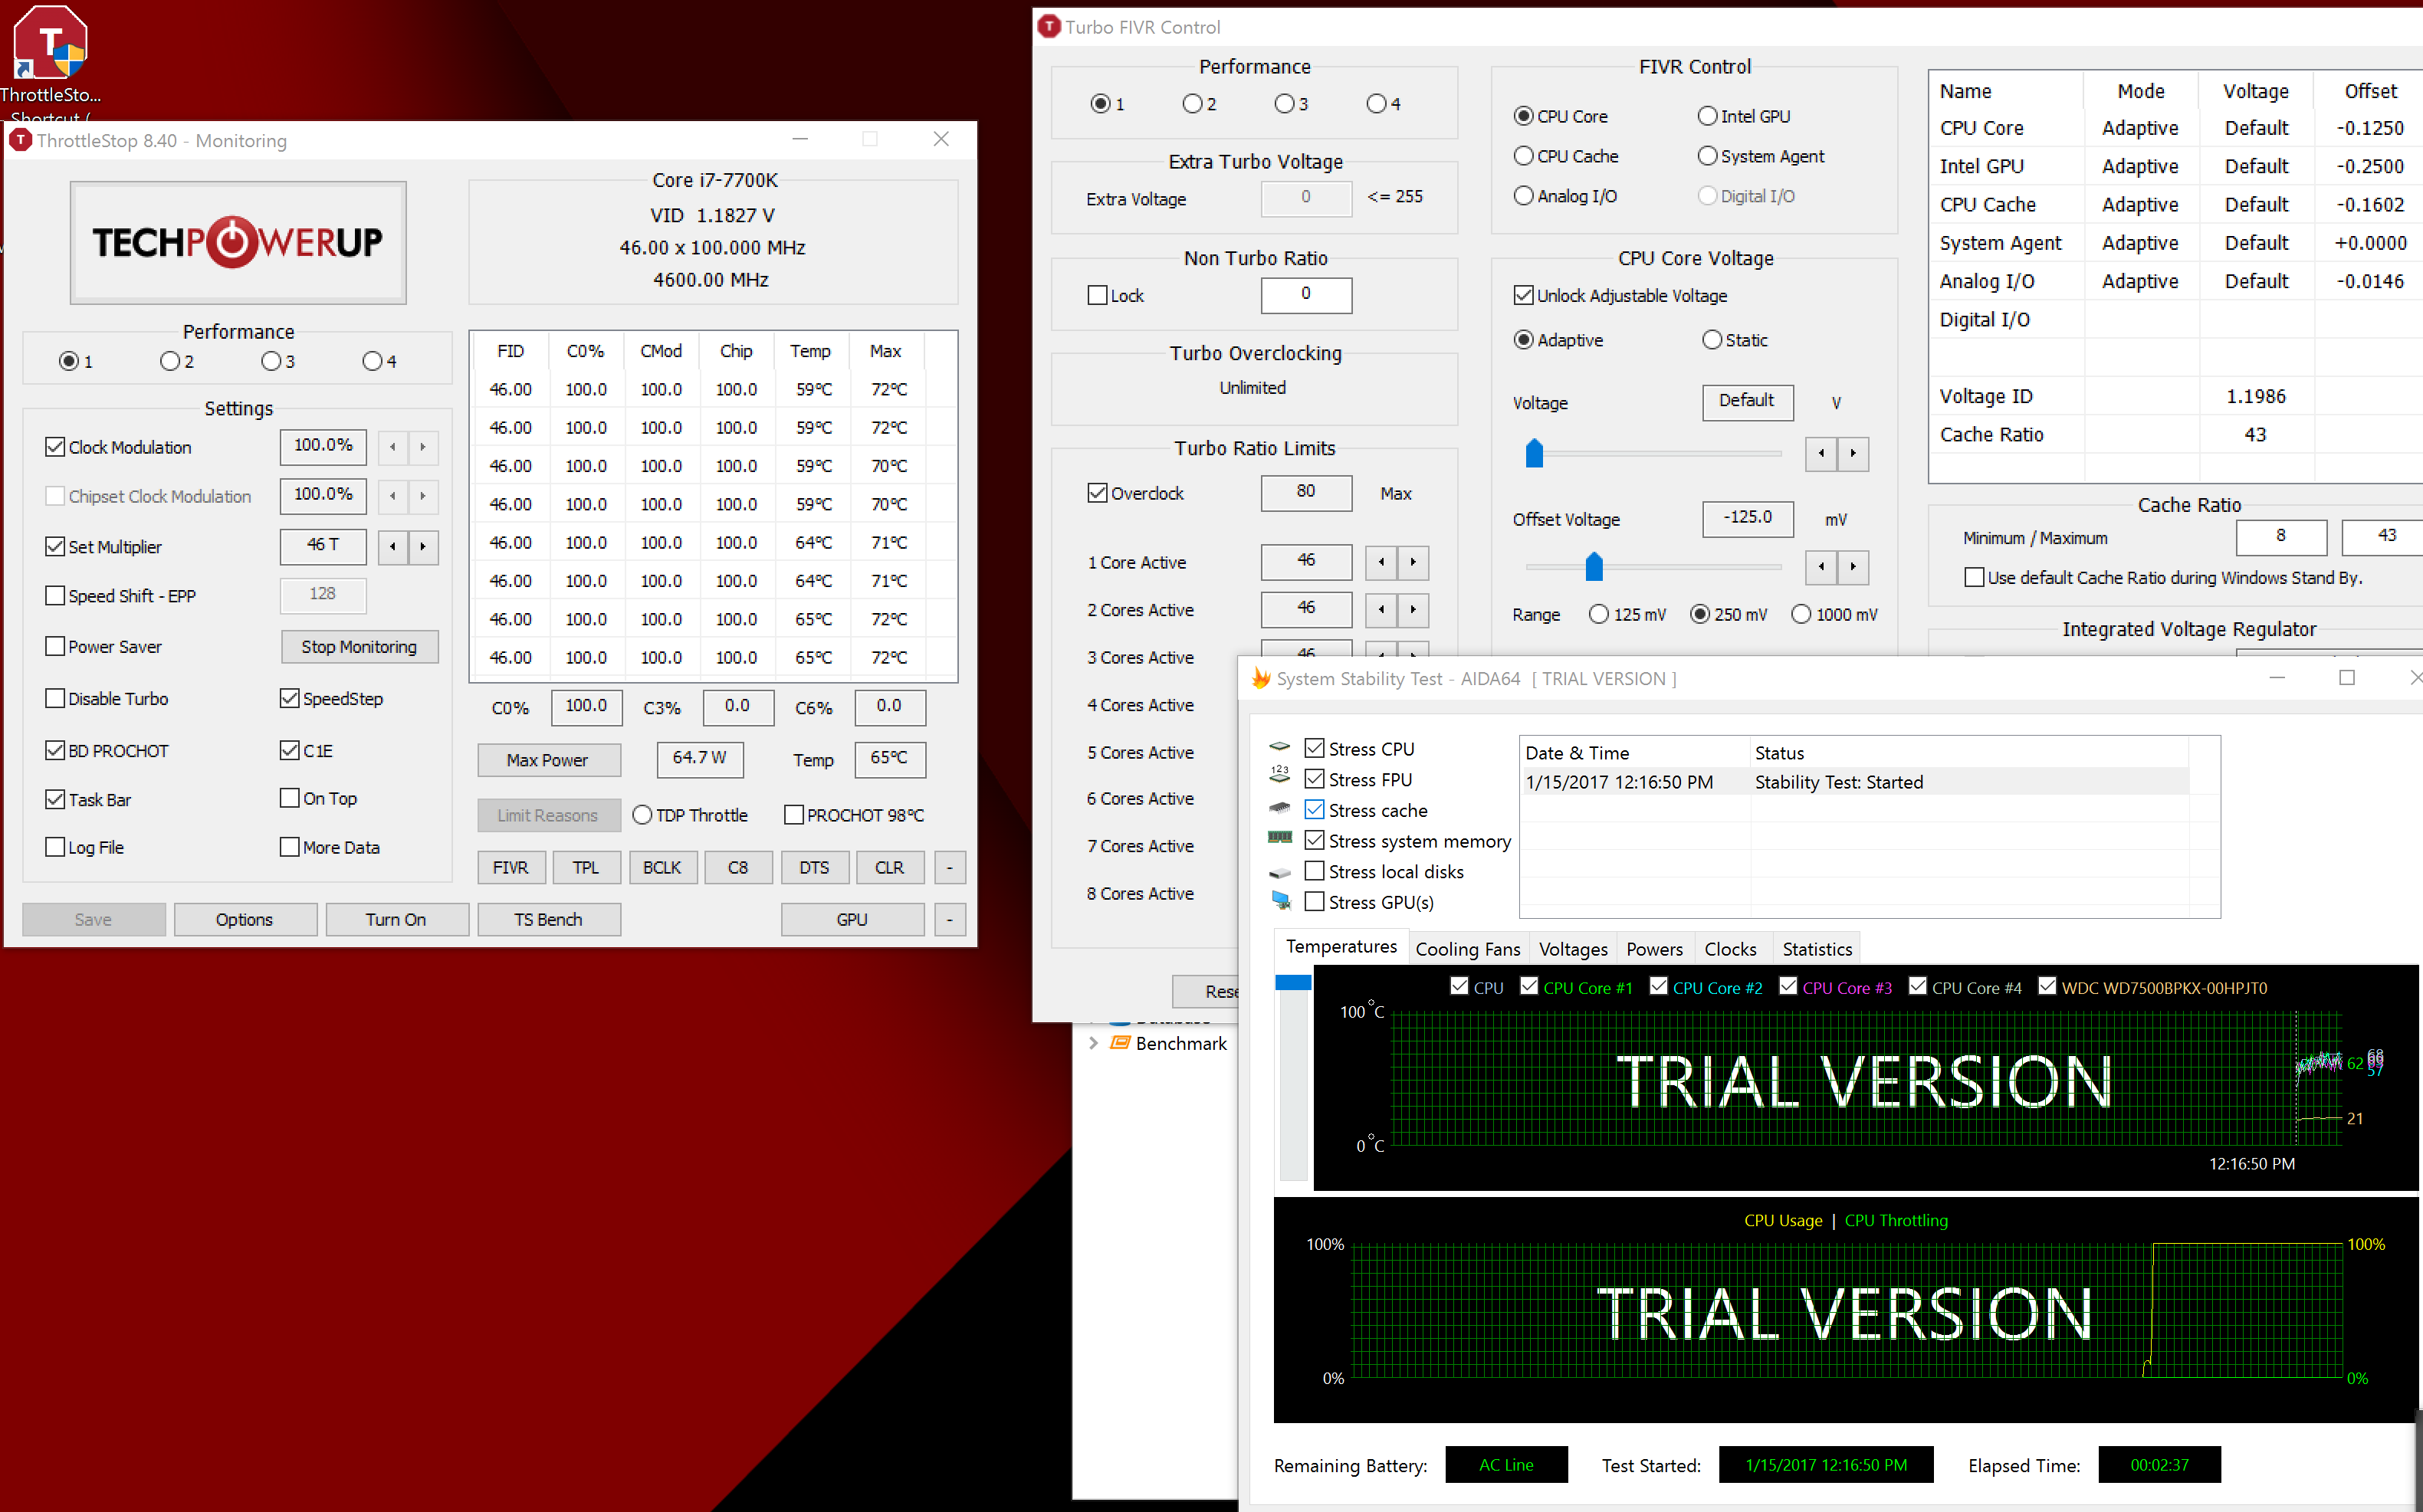This screenshot has height=1512, width=2423.
Task: Click the Options button
Action: (x=245, y=920)
